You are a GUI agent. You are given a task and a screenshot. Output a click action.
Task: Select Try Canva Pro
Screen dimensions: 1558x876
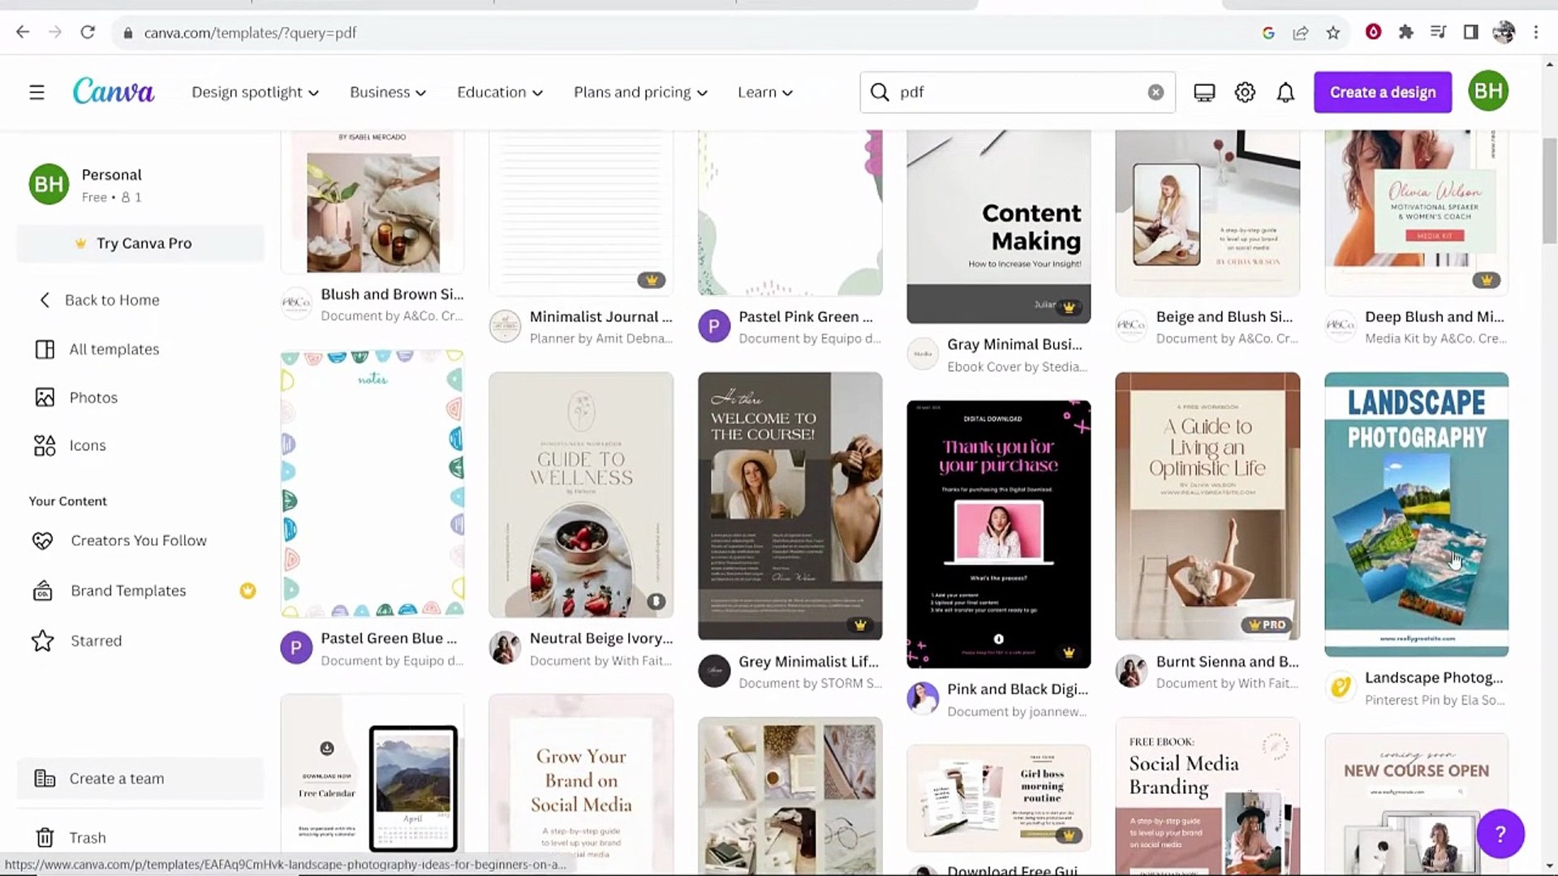pyautogui.click(x=140, y=243)
